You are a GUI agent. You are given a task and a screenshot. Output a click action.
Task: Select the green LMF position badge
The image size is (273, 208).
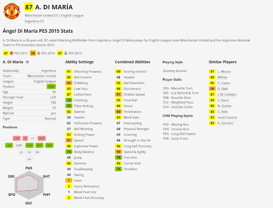tap(9, 145)
